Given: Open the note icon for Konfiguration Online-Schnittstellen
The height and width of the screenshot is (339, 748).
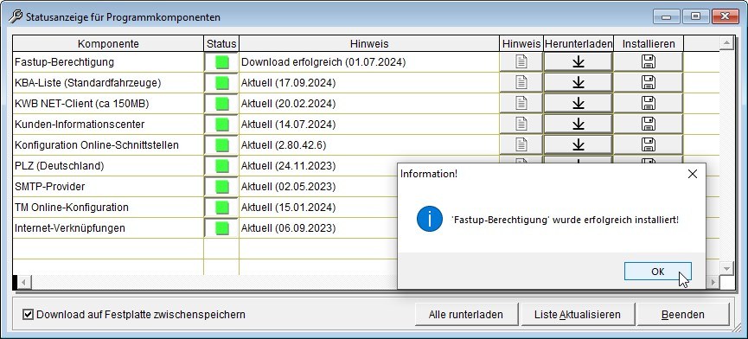Looking at the screenshot, I should pyautogui.click(x=521, y=144).
